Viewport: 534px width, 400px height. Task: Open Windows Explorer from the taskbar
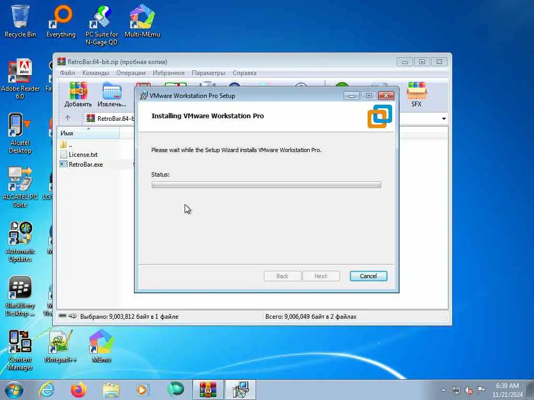pos(111,390)
